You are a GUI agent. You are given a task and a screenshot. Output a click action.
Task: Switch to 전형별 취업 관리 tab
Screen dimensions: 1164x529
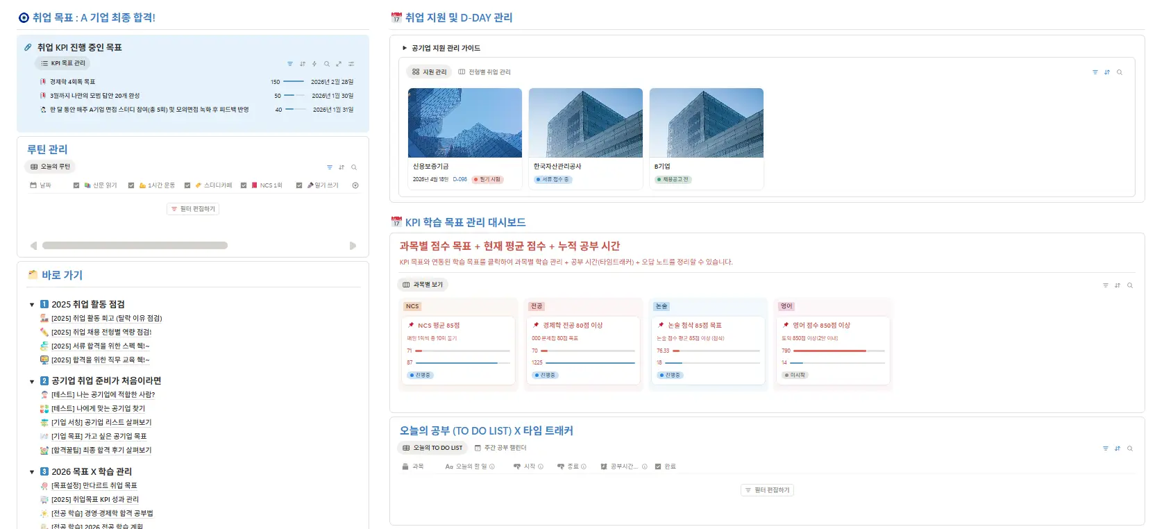point(484,72)
